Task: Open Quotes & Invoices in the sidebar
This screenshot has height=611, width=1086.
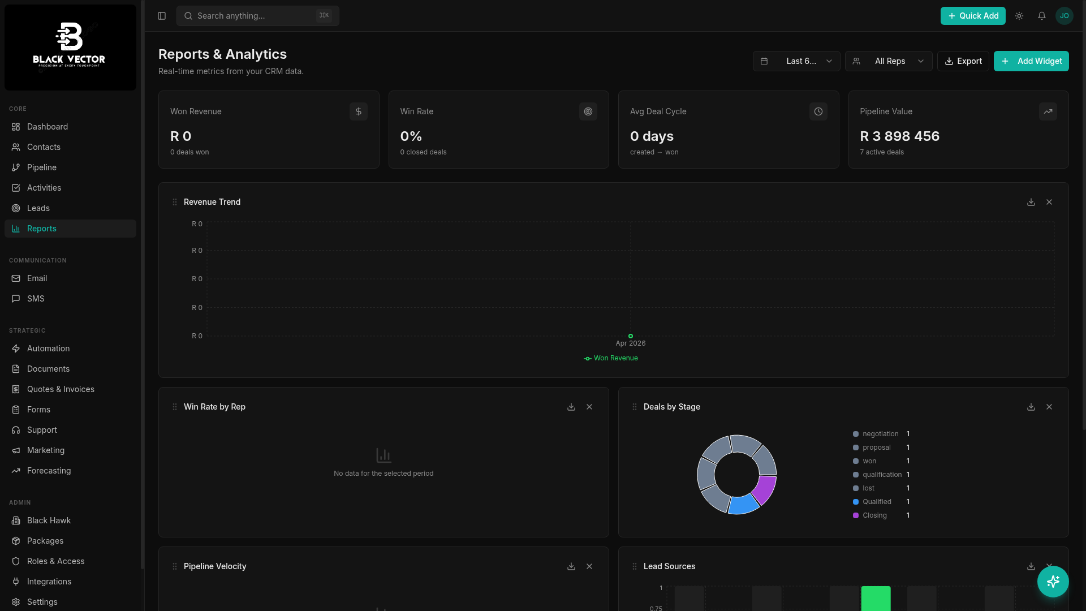Action: 70,389
